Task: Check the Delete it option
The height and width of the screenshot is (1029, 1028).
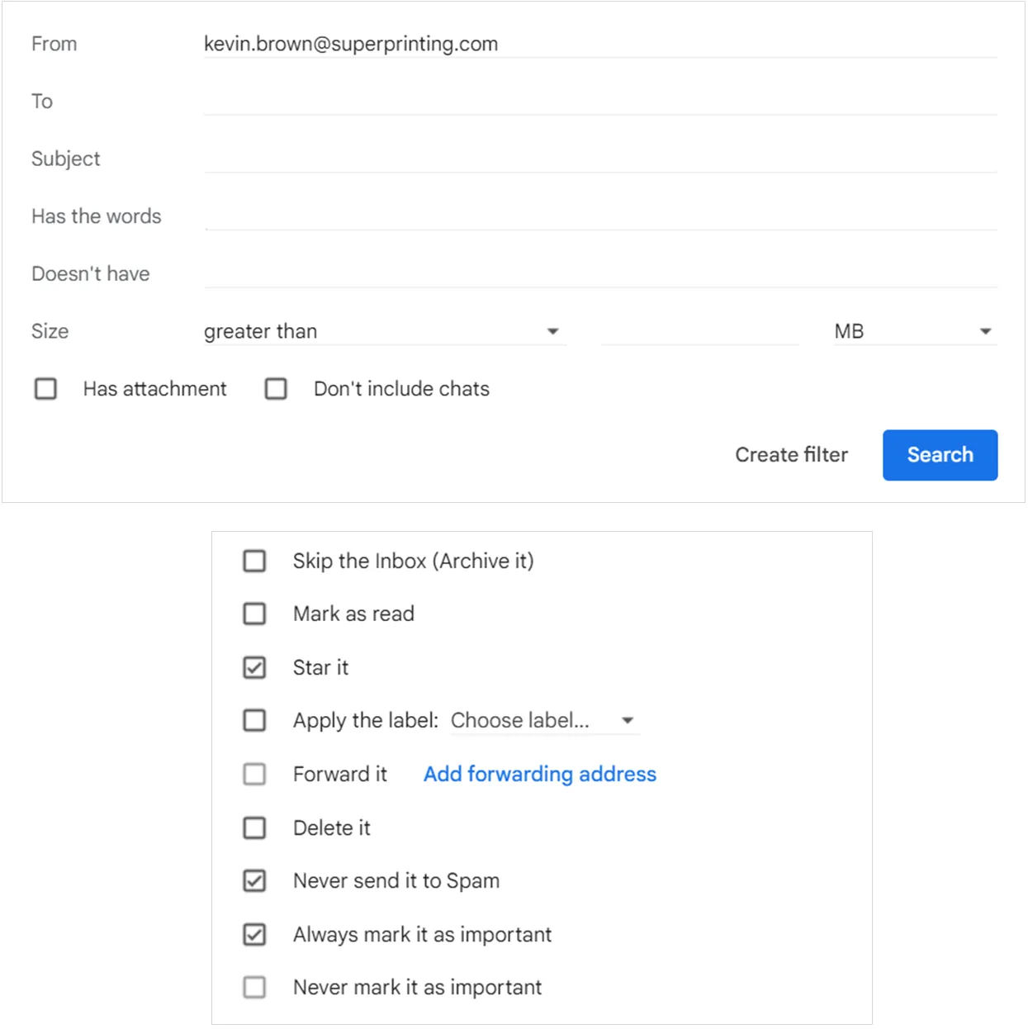Action: pyautogui.click(x=254, y=827)
